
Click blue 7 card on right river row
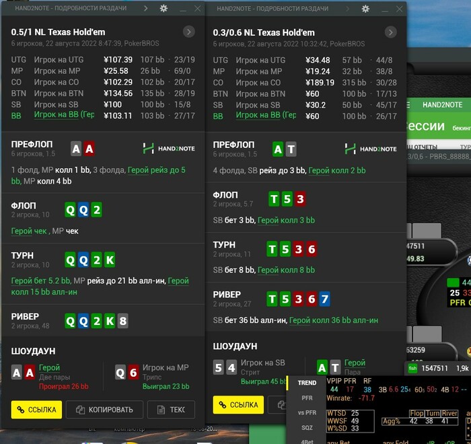325,299
